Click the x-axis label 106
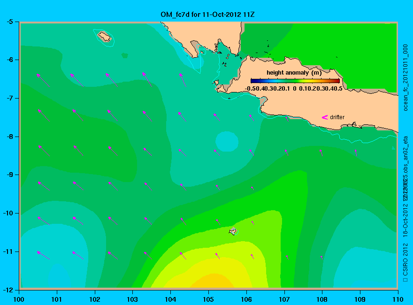The height and width of the screenshot is (305, 413). (246, 299)
